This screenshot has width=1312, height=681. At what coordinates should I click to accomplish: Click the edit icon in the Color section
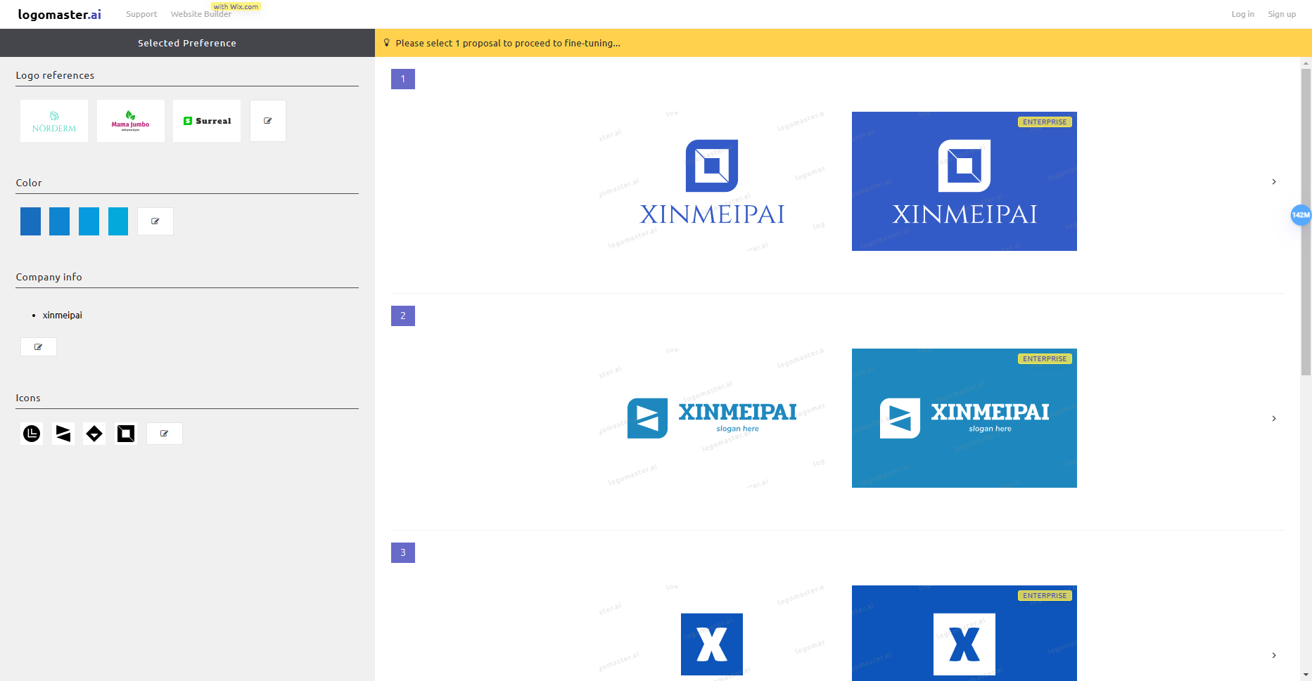click(155, 221)
